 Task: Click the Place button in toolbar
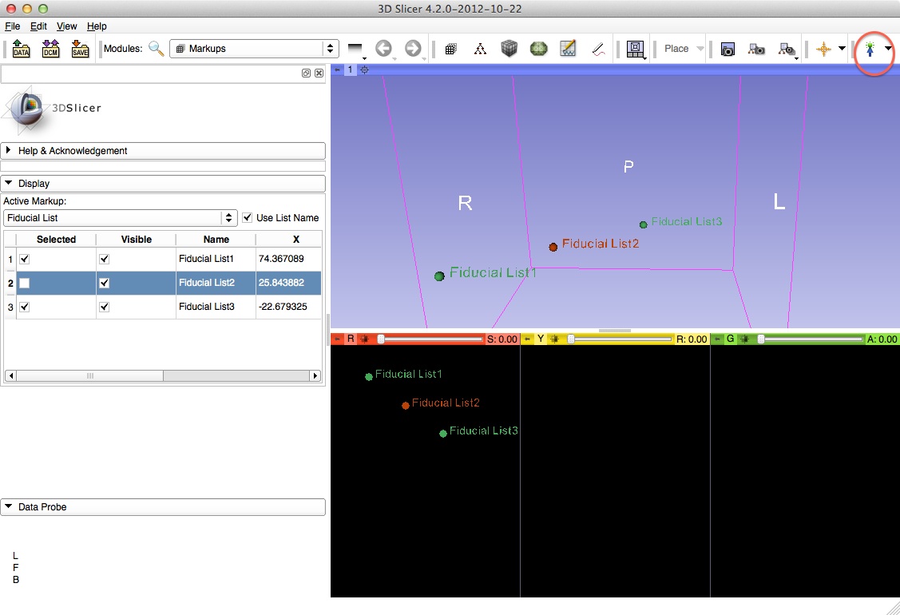(676, 49)
